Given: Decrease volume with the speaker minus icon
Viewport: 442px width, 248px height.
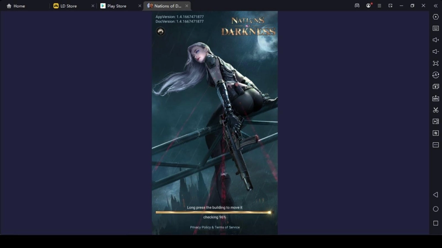Looking at the screenshot, I should pos(436,52).
